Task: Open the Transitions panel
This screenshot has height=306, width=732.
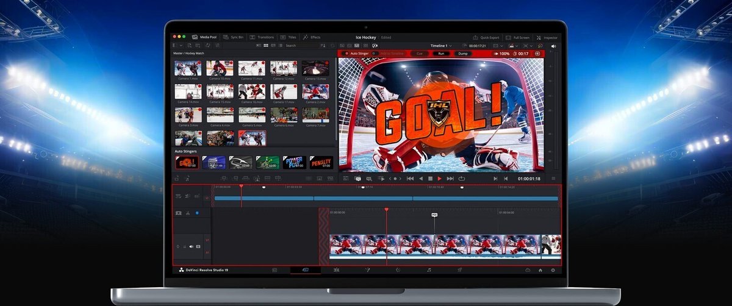Action: pos(262,37)
